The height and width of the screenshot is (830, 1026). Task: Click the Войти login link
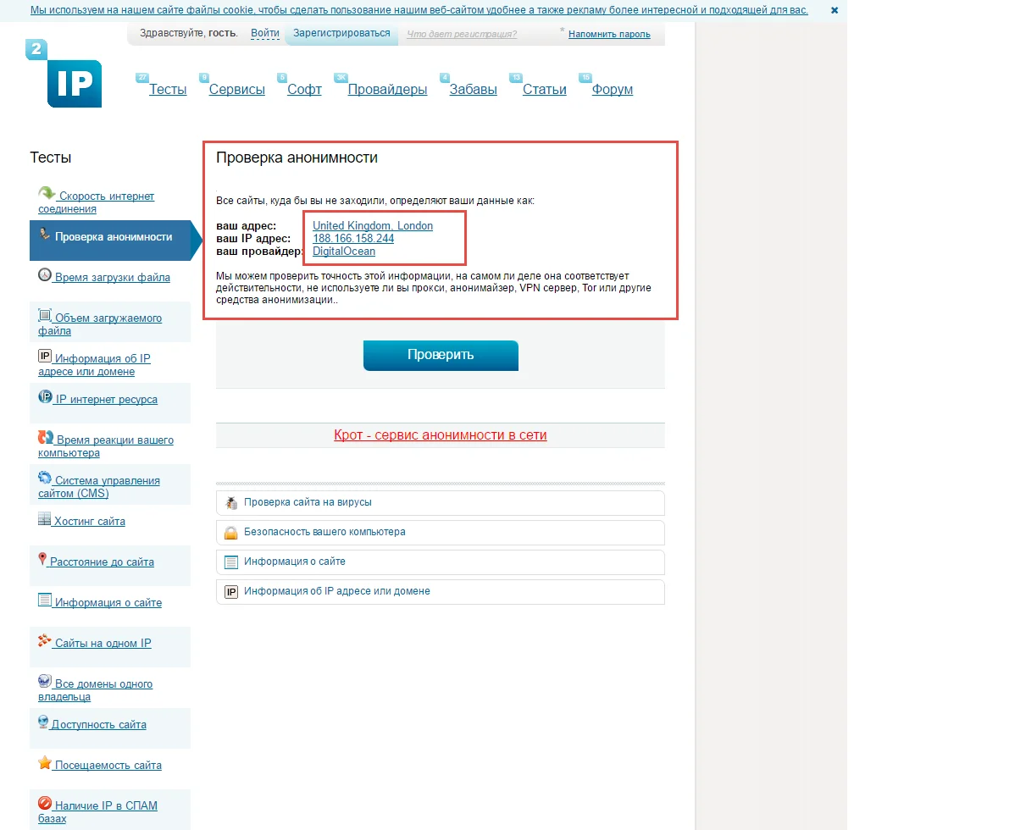coord(265,33)
